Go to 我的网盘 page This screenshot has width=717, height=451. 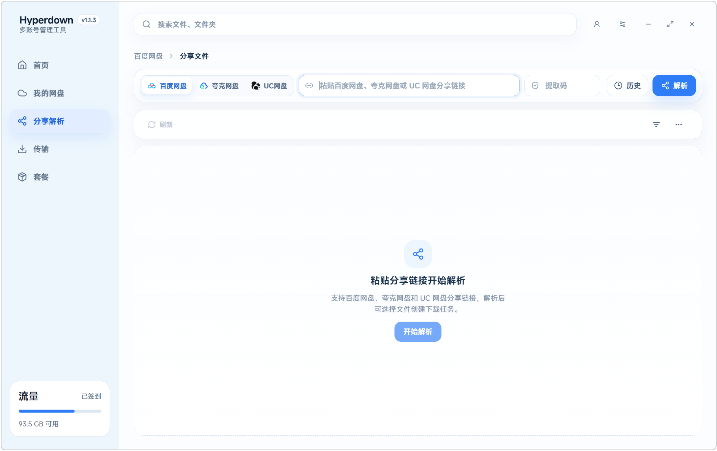click(x=60, y=93)
